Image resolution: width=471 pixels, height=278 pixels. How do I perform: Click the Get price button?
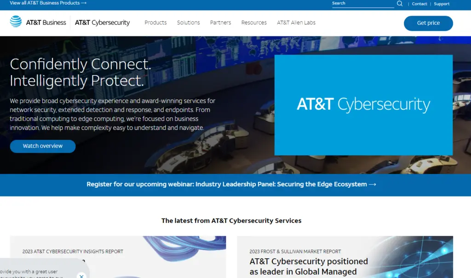[x=428, y=23]
